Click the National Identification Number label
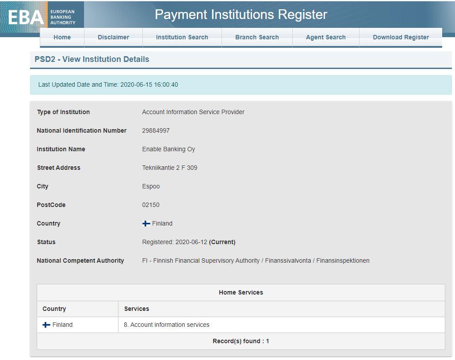 coord(81,130)
